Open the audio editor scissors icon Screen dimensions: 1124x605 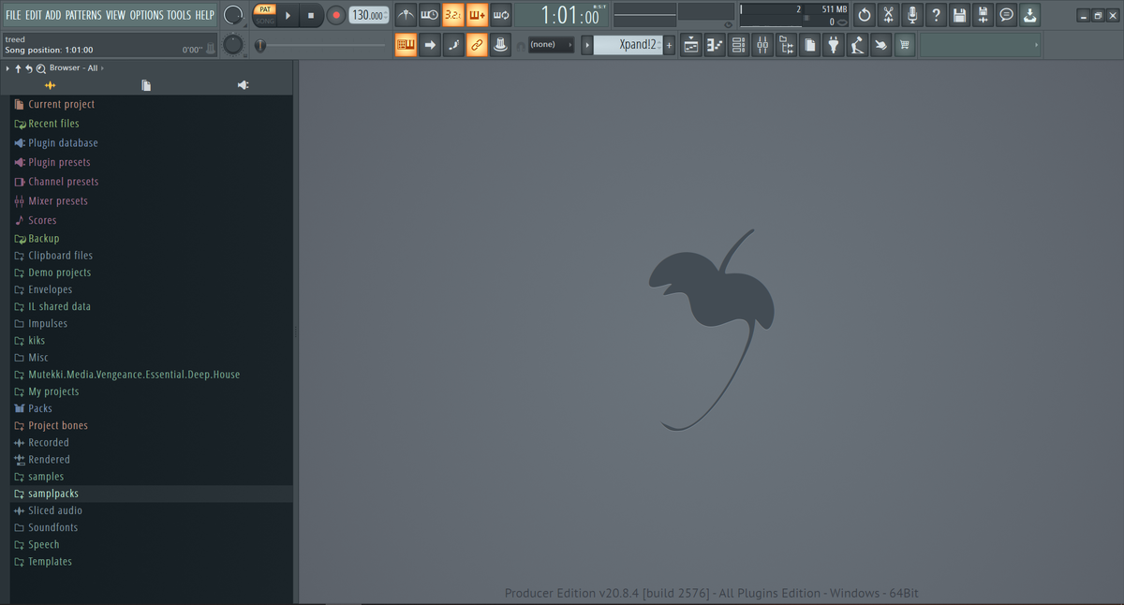click(x=888, y=15)
